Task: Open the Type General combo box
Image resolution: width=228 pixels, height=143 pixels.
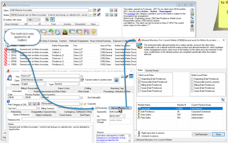Action: click(67, 84)
